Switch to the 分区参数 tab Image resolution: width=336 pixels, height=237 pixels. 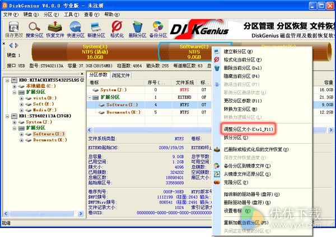coord(99,75)
